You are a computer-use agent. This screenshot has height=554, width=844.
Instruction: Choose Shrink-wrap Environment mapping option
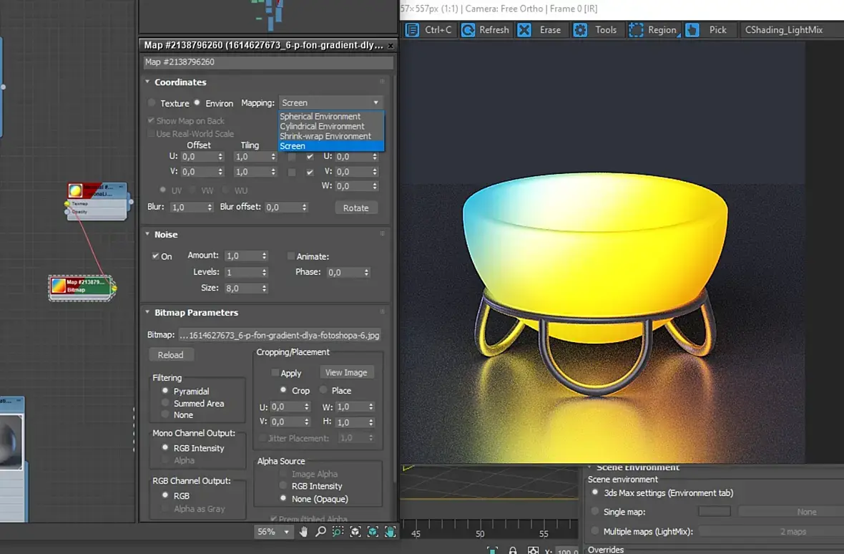pos(325,136)
